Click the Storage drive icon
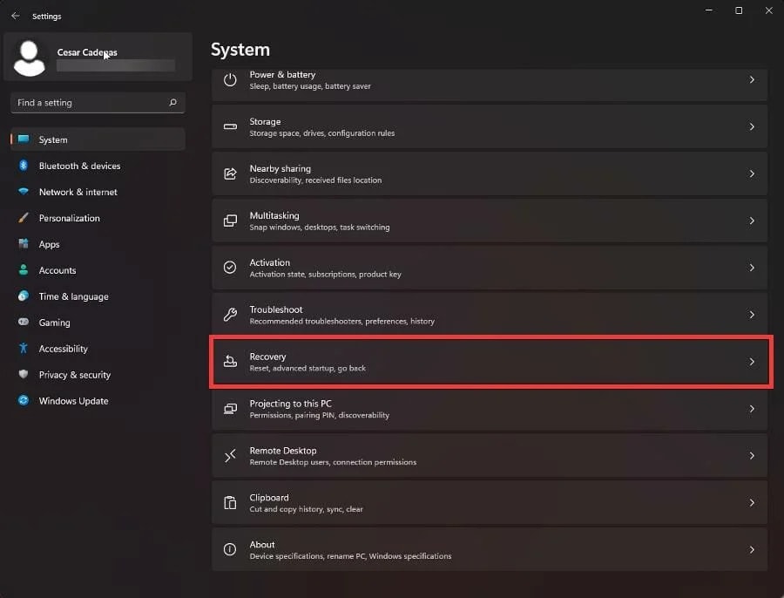 point(230,126)
